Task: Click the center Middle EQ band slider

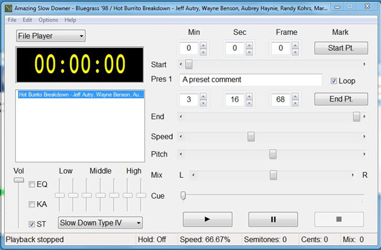Action: 100,195
